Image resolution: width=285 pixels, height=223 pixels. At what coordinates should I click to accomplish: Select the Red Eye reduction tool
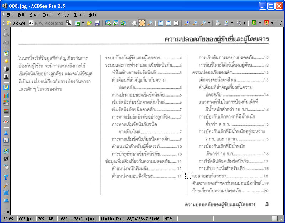6,121
